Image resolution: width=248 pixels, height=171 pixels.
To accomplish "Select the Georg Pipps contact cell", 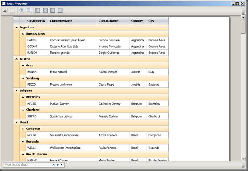I will point(113,85).
